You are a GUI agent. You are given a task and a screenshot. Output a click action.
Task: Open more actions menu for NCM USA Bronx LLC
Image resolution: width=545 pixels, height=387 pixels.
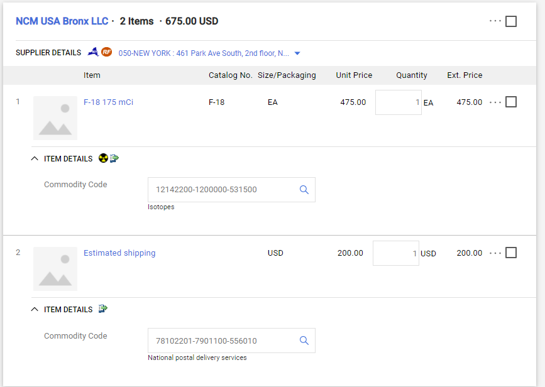click(495, 21)
